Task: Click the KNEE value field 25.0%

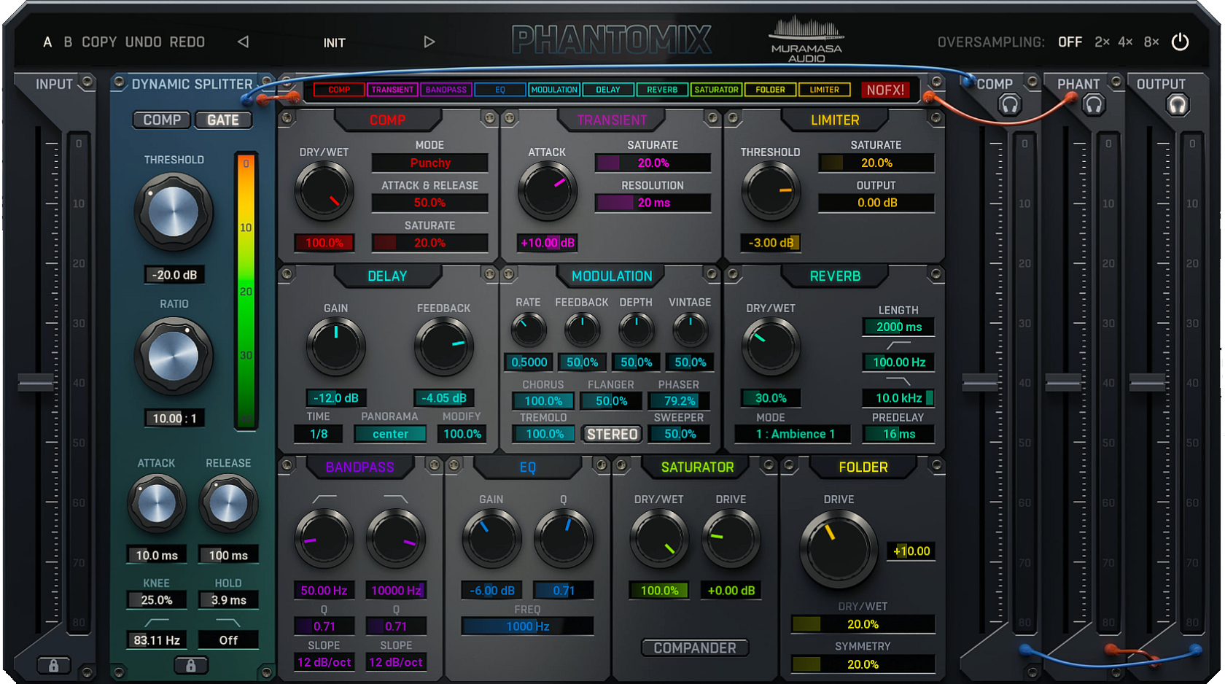Action: [x=157, y=600]
